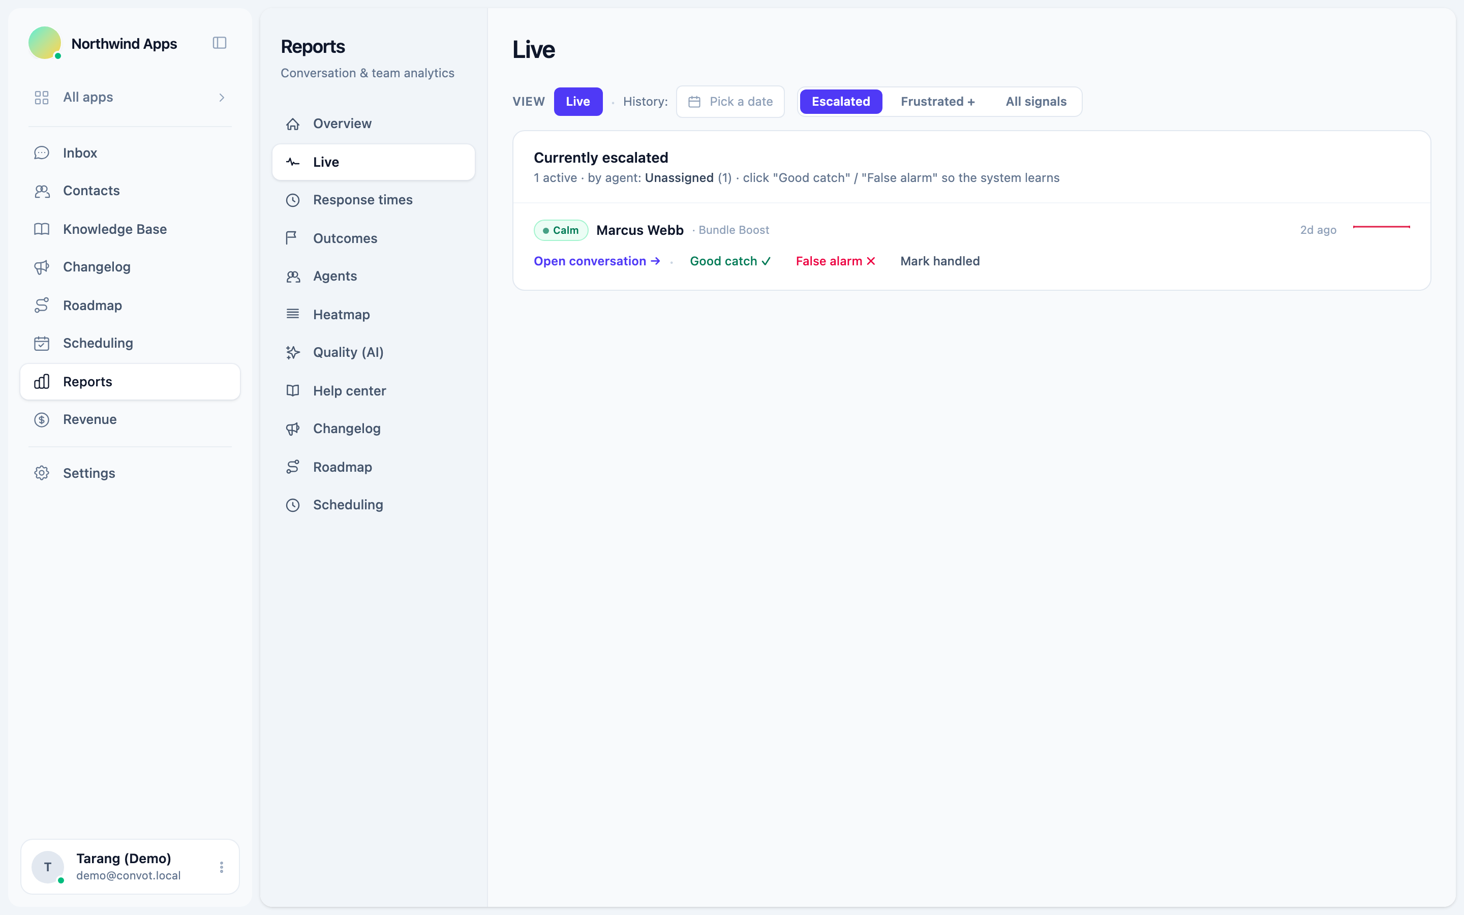Go to Contacts in the sidebar
Viewport: 1464px width, 915px height.
coord(130,191)
